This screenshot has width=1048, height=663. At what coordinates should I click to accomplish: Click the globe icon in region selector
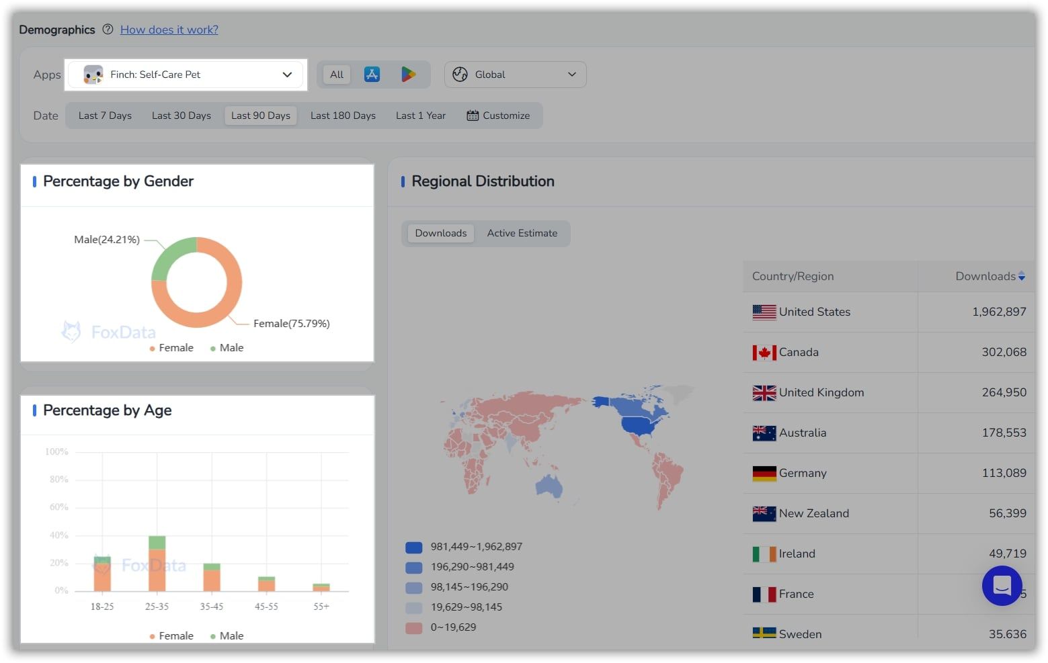460,75
